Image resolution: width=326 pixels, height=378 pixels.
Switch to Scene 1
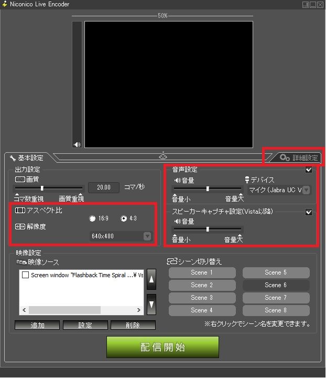click(x=202, y=272)
